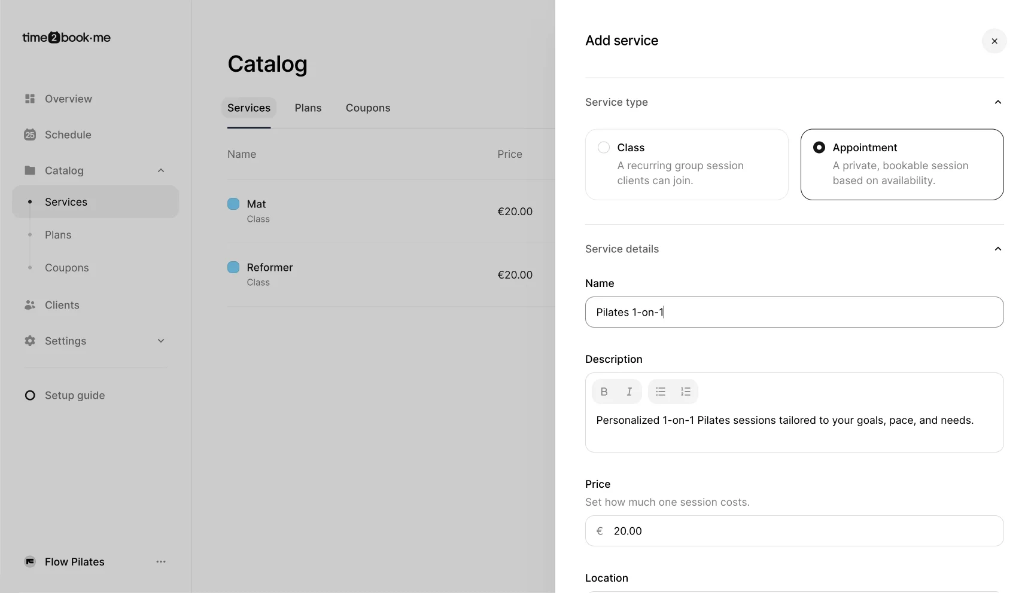The width and height of the screenshot is (1034, 593).
Task: Click the Setup guide circle icon
Action: click(x=30, y=395)
